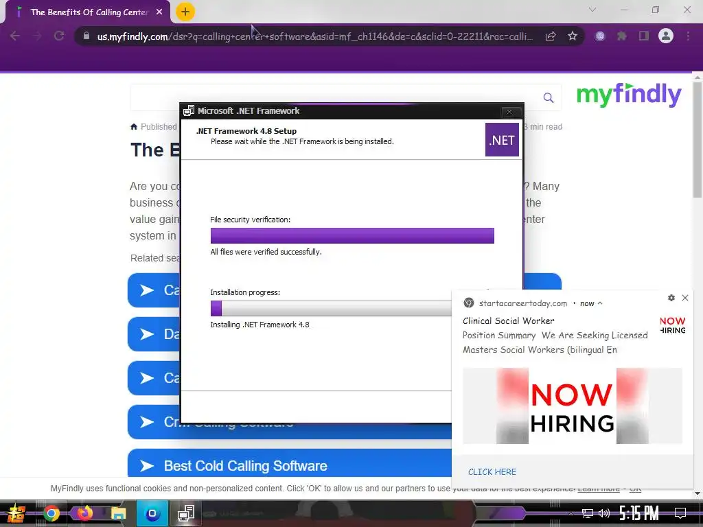Click the new tab plus button
Image resolution: width=703 pixels, height=527 pixels.
coord(185,12)
